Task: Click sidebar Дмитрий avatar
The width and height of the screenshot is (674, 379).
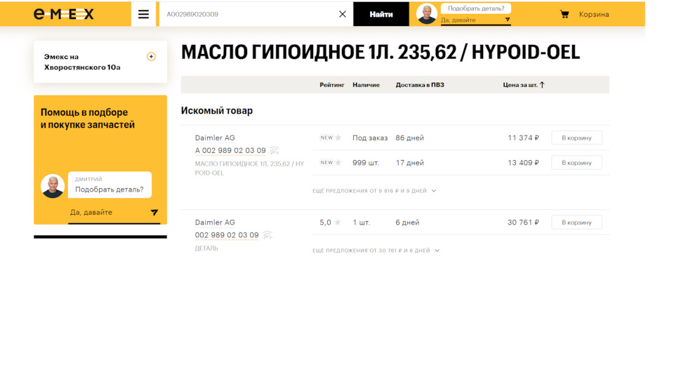Action: coord(53,185)
